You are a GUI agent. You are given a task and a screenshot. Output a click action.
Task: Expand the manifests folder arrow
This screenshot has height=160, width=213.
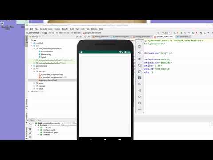32,43
